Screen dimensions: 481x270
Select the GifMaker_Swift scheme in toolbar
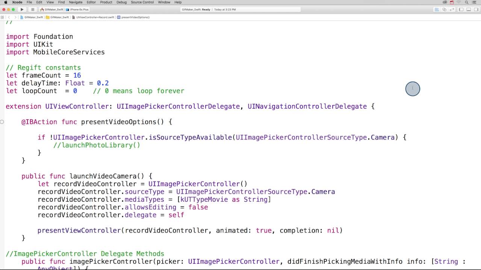click(52, 9)
